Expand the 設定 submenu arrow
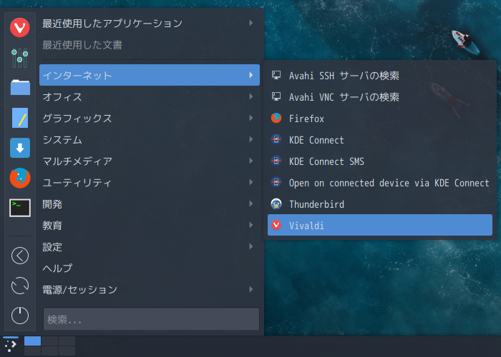501x357 pixels. [x=251, y=246]
